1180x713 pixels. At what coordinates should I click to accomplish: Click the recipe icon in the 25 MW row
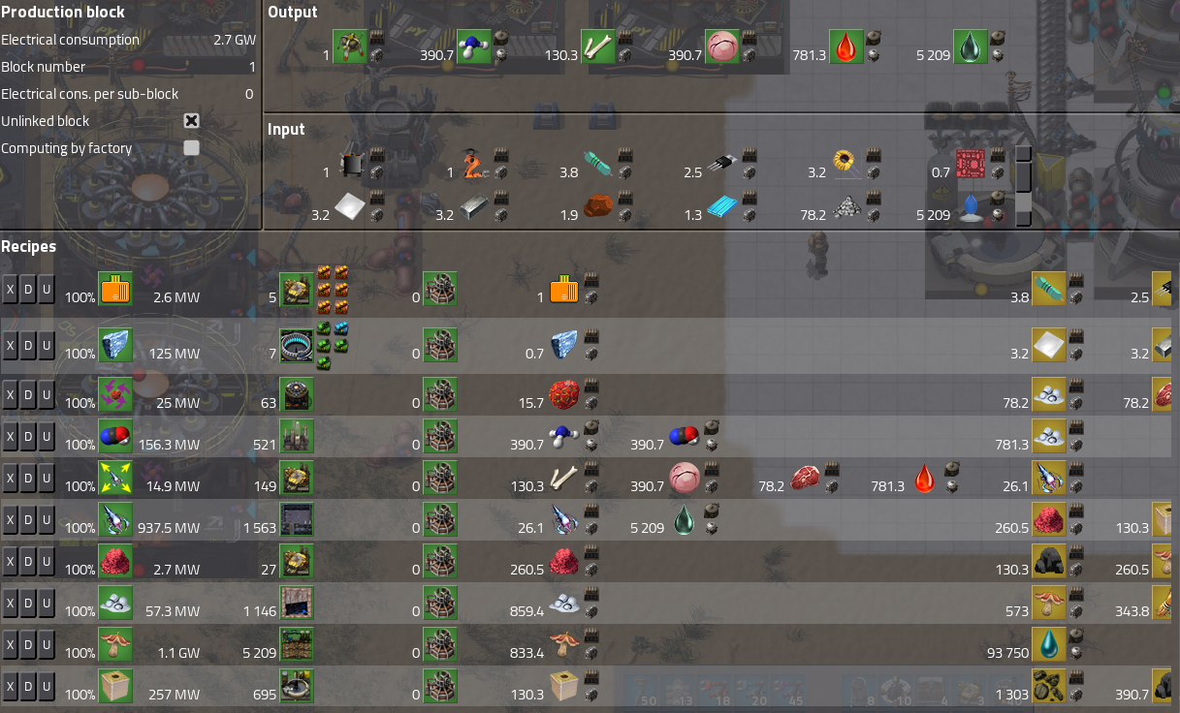pyautogui.click(x=115, y=394)
